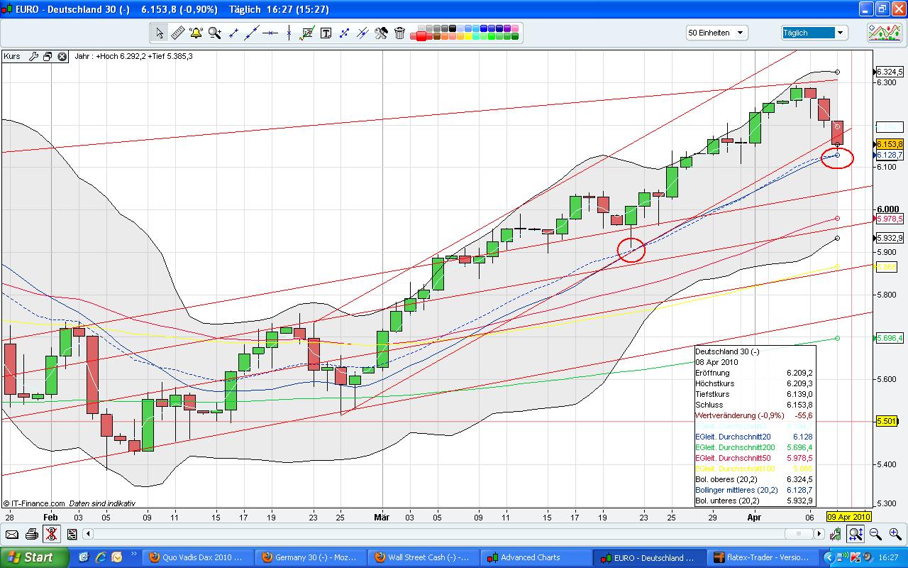Image resolution: width=908 pixels, height=568 pixels.
Task: Open the 50 Einheiten dropdown
Action: tap(716, 33)
